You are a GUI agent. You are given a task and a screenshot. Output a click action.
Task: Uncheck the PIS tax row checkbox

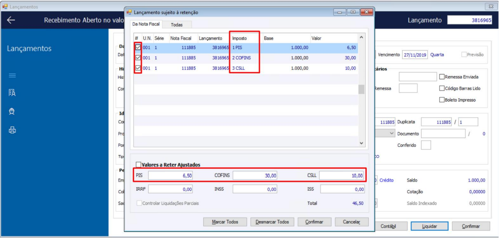pyautogui.click(x=138, y=48)
